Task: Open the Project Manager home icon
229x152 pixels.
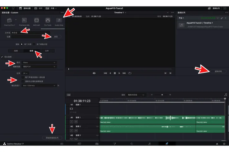Action: 217,144
